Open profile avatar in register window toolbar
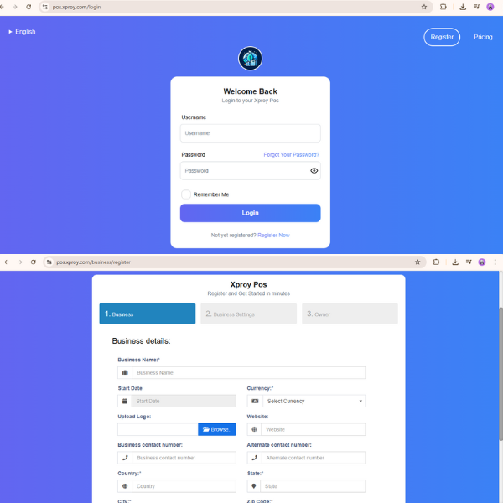Image resolution: width=503 pixels, height=503 pixels. [482, 262]
